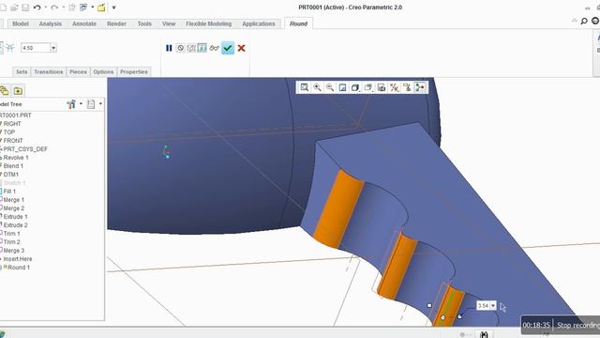600x338 pixels.
Task: Select FRONT datum plane in tree
Action: 12,141
